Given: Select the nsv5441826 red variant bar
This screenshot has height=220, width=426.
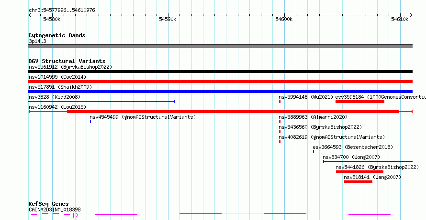Looking at the screenshot, I should [x=360, y=172].
